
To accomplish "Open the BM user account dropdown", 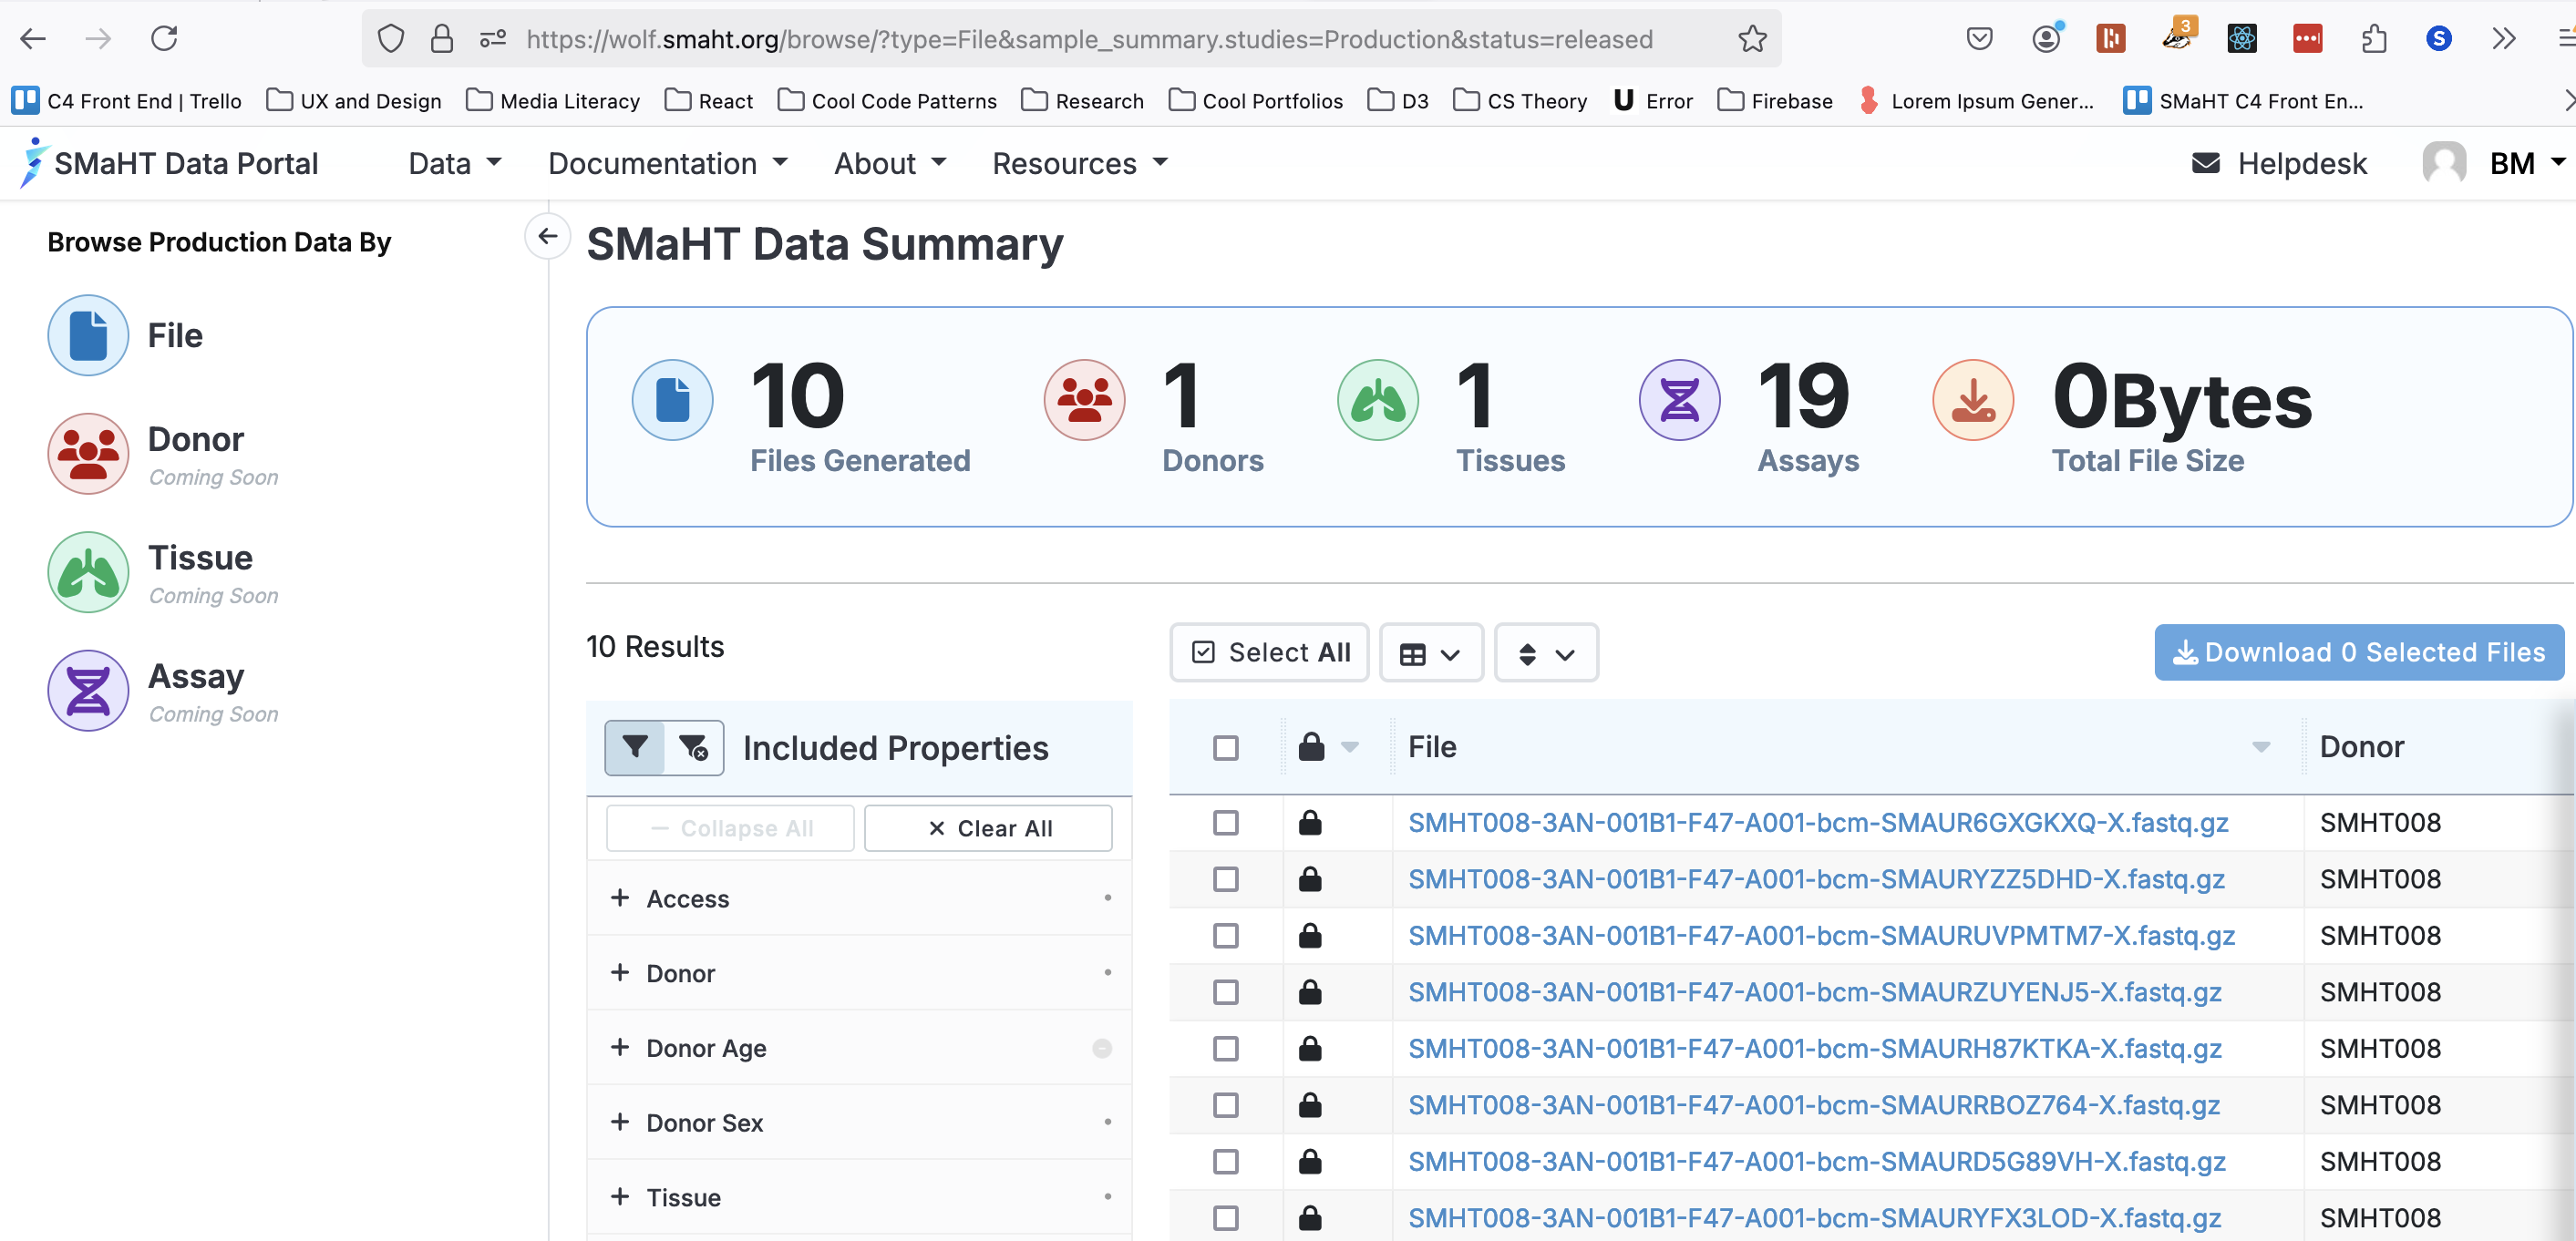I will click(2528, 163).
